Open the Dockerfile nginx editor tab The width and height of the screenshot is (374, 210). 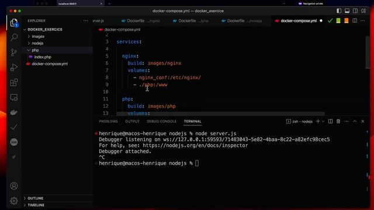[140, 21]
